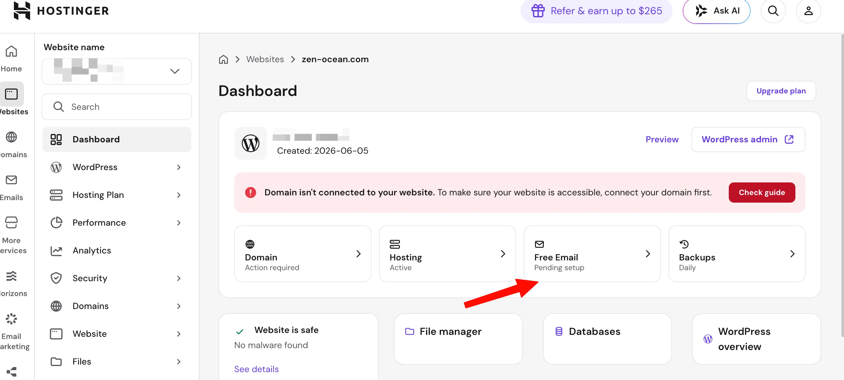Click the Check guide button
This screenshot has width=844, height=380.
761,192
